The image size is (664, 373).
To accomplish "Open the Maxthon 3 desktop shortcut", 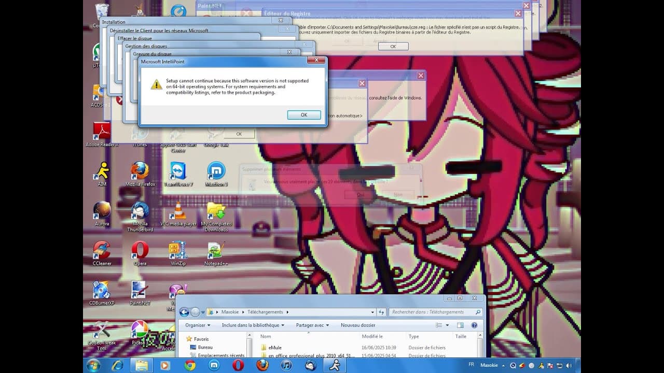I will coord(216,174).
